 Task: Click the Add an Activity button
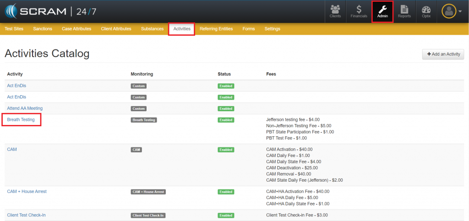(443, 54)
